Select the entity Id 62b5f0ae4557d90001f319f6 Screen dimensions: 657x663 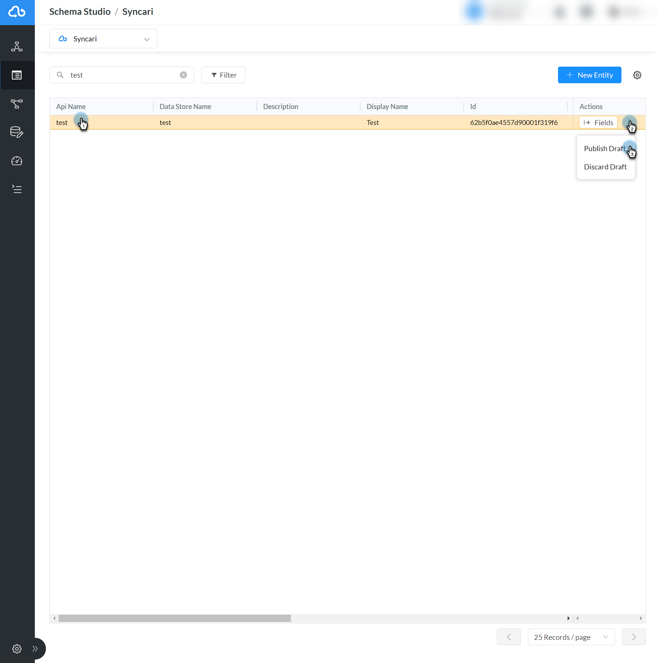tap(514, 123)
